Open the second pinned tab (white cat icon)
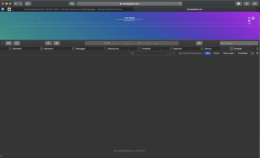Viewport: 260px width, 158px height. click(x=9, y=9)
